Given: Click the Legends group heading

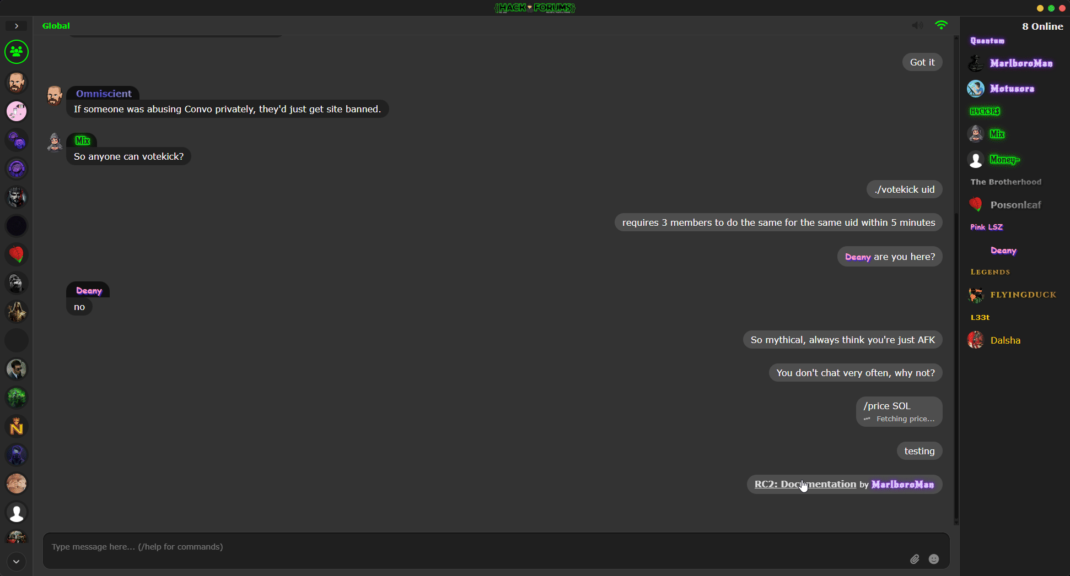Looking at the screenshot, I should coord(990,272).
